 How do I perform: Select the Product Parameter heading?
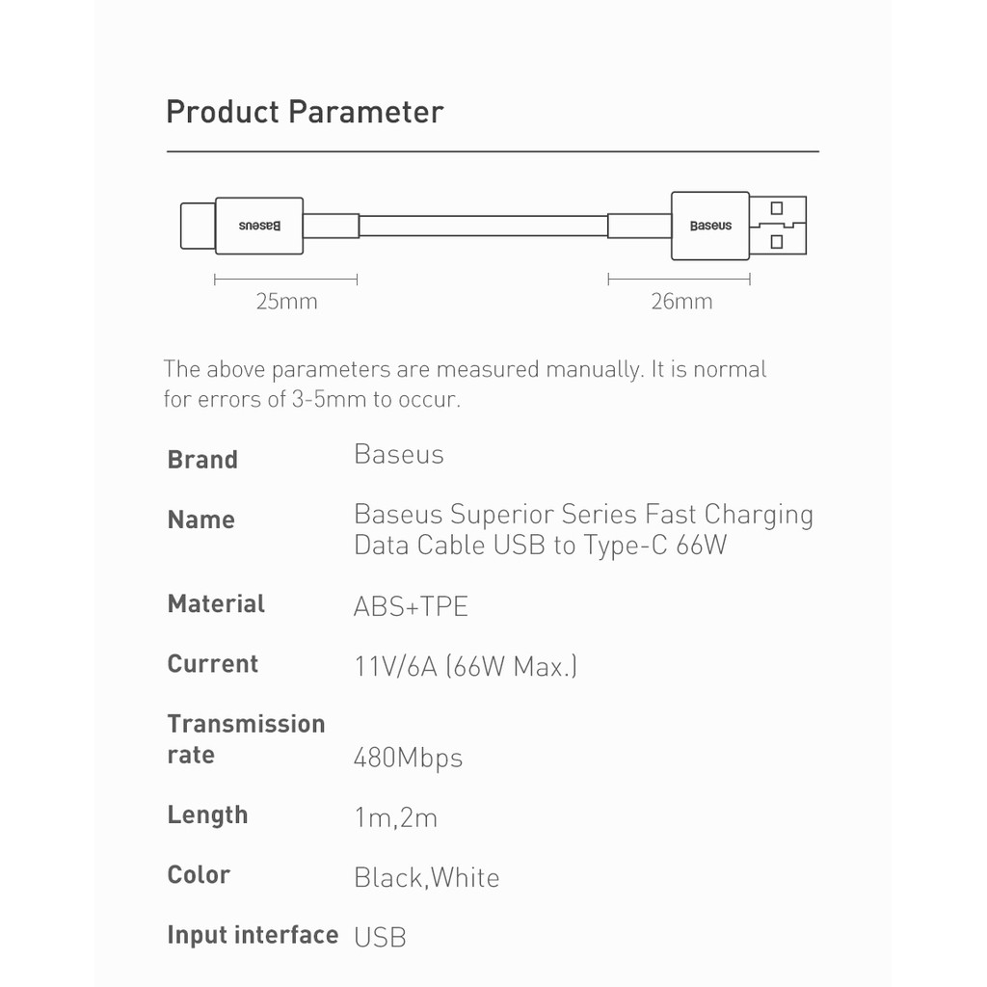point(305,112)
